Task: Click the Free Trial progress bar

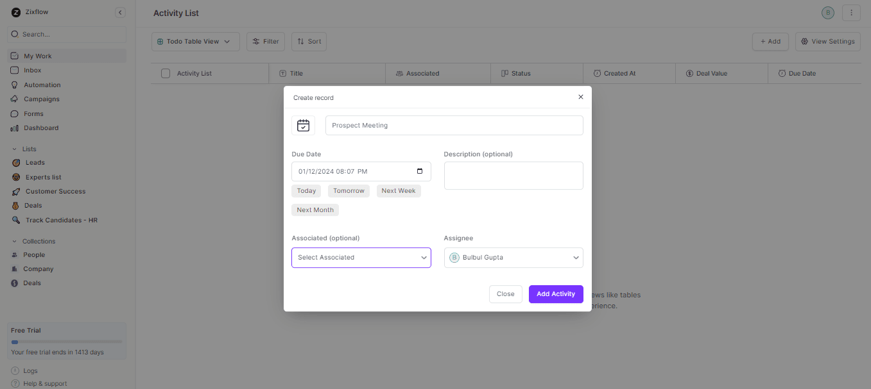Action: click(x=65, y=341)
